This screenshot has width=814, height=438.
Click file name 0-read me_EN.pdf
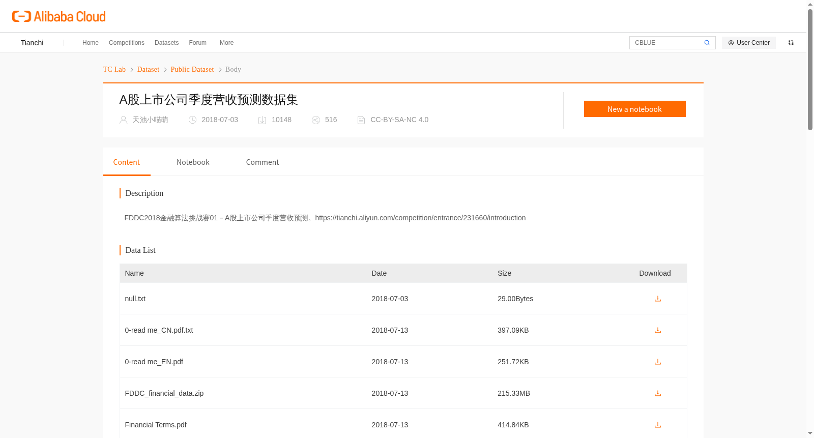(x=154, y=362)
